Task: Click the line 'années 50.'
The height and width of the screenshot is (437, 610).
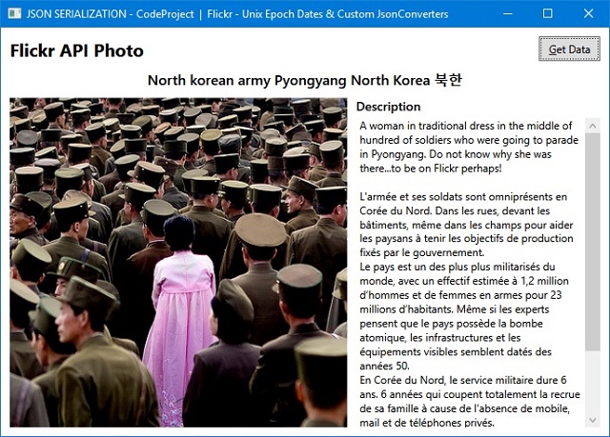Action: (x=384, y=366)
